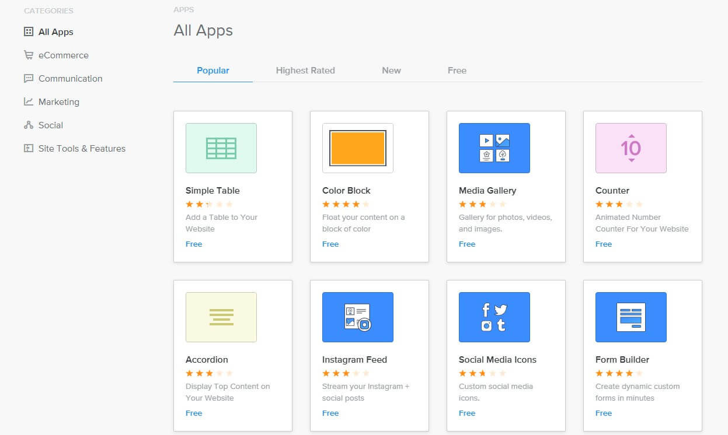The width and height of the screenshot is (728, 435).
Task: Click the Social share icon
Action: [x=28, y=125]
